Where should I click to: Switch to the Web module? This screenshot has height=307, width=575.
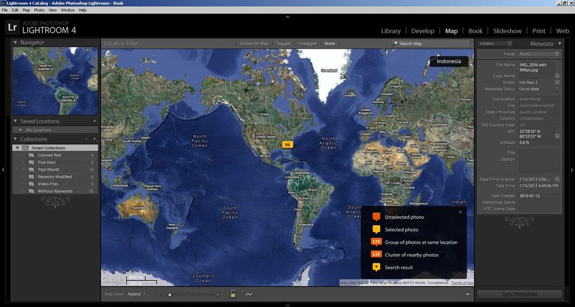pos(562,31)
